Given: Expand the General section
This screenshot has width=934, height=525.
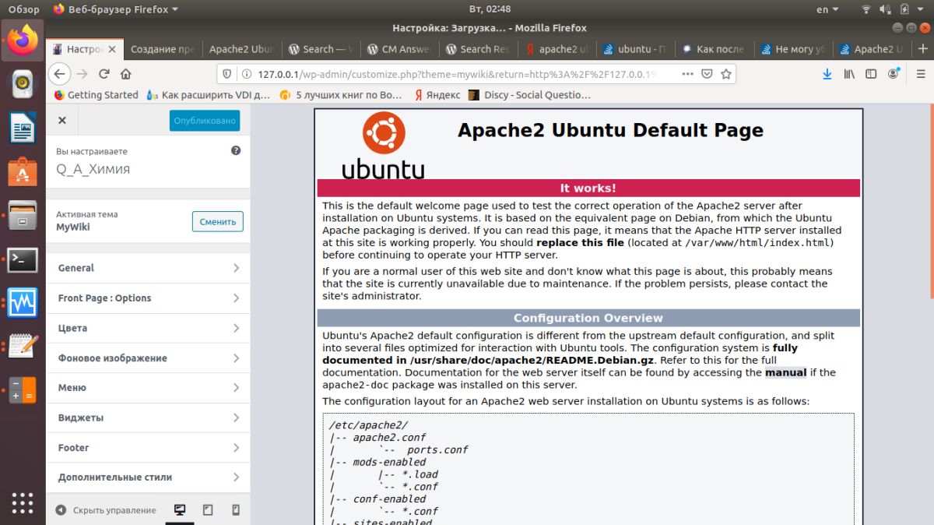Looking at the screenshot, I should [148, 268].
